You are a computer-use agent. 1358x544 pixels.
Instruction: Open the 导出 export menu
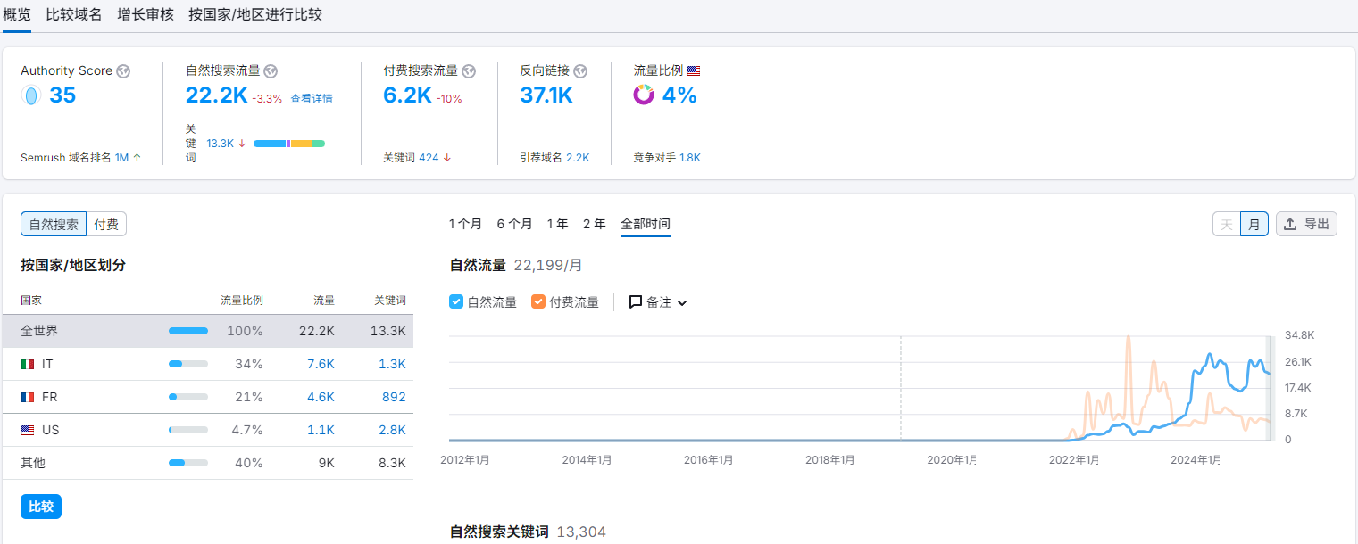point(1306,225)
